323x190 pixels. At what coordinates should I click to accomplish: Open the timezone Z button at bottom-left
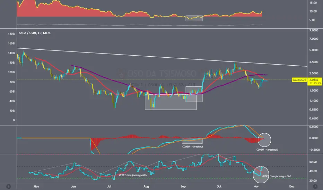tap(8, 187)
